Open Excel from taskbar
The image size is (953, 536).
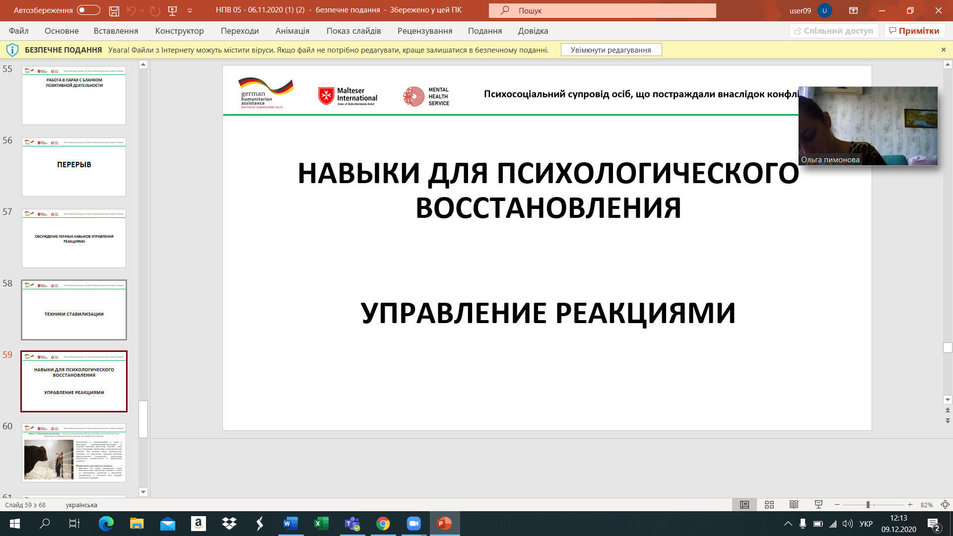click(x=321, y=524)
